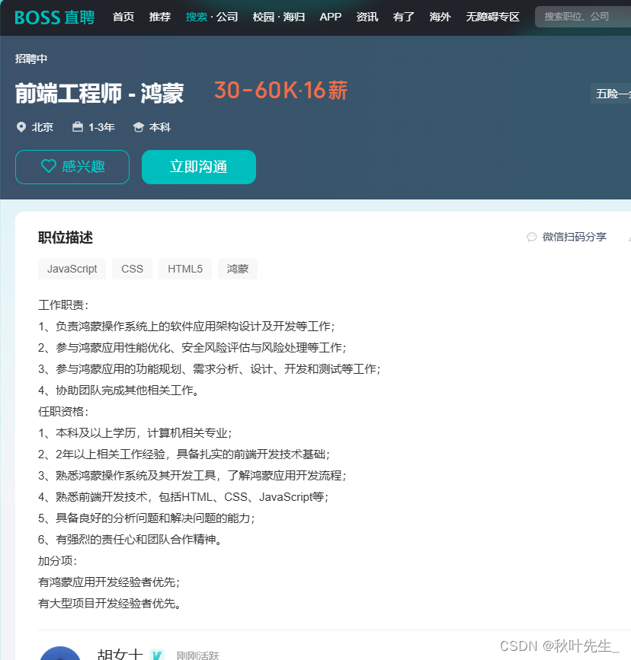Go to the APP nav item
The height and width of the screenshot is (660, 631).
coord(331,17)
